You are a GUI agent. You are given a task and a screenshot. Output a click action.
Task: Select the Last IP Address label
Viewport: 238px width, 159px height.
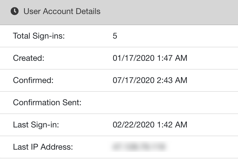(43, 147)
